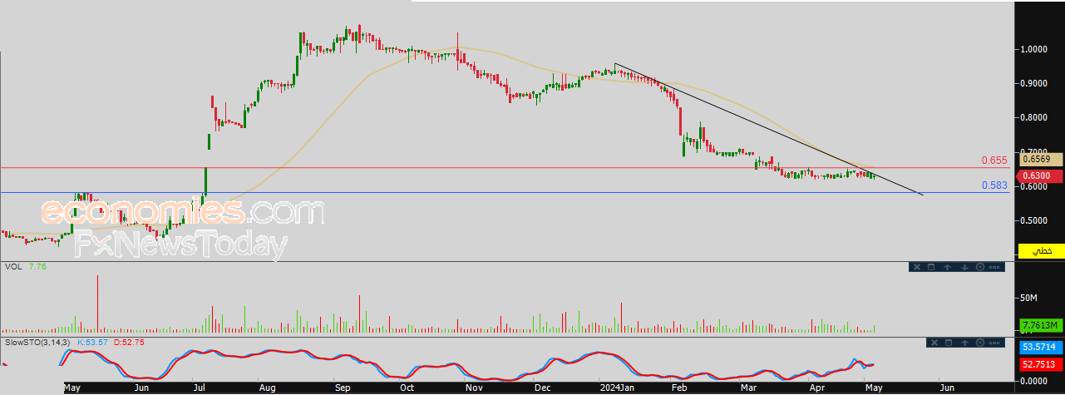Click the green 7.7613M volume tag
This screenshot has width=1065, height=395.
(x=1041, y=325)
